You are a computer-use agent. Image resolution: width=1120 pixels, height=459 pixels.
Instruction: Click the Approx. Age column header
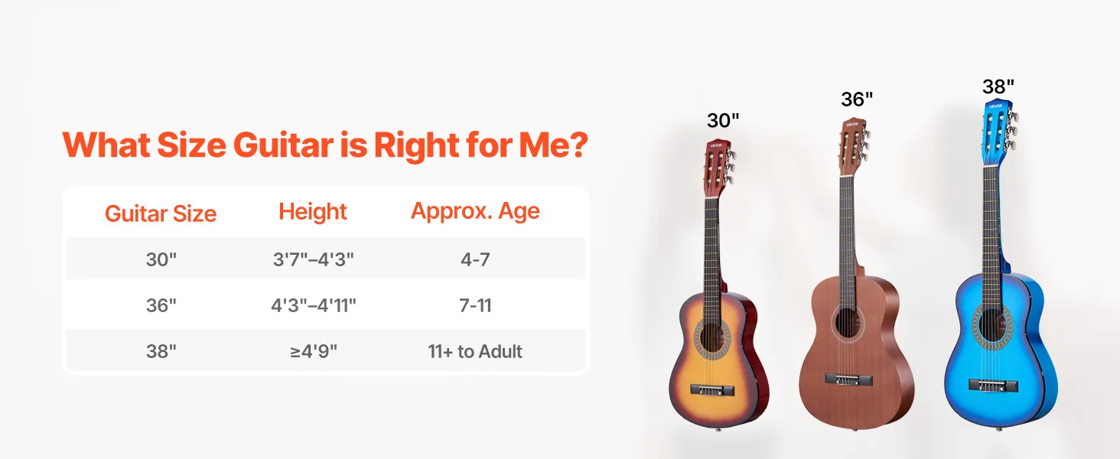click(x=475, y=211)
